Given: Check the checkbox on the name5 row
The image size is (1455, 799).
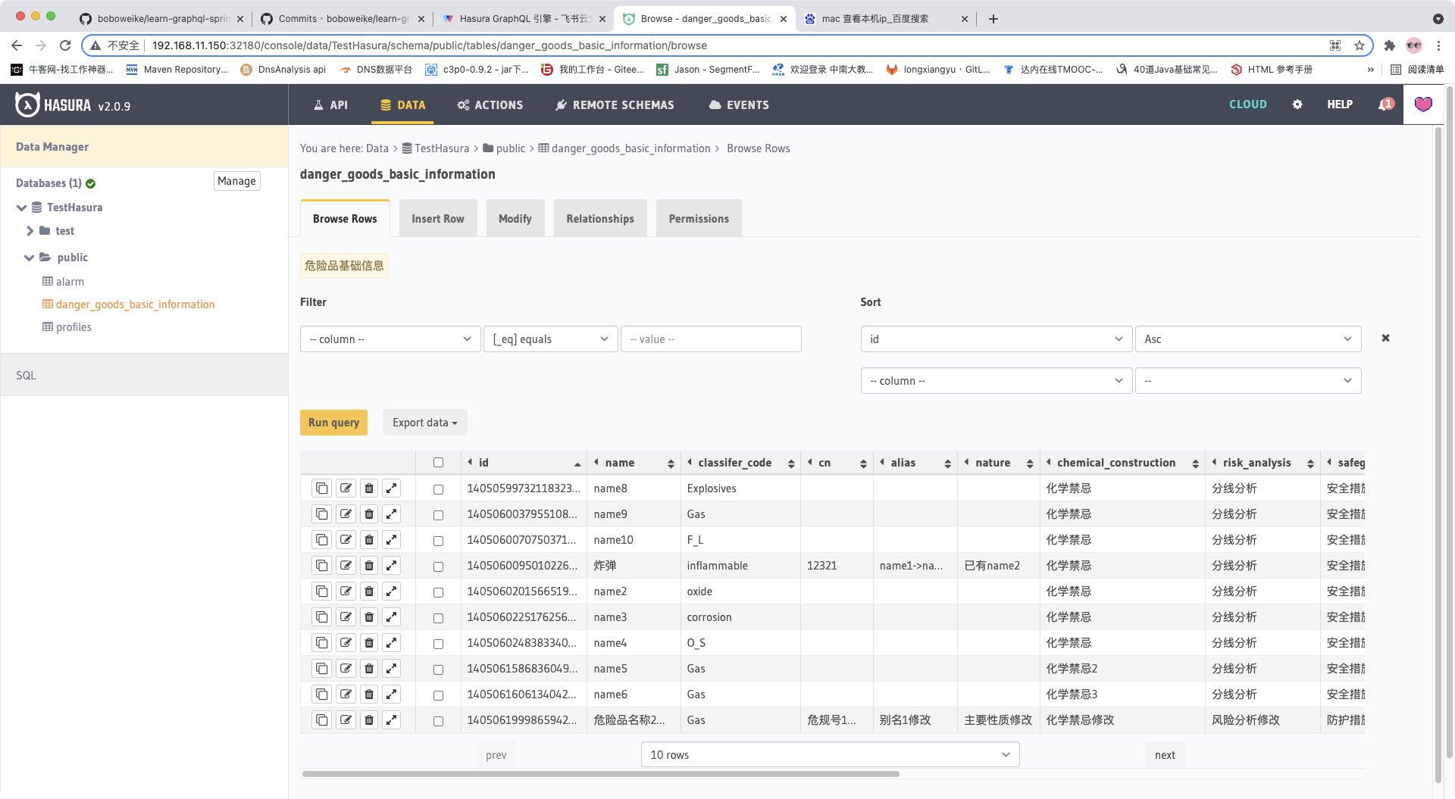Looking at the screenshot, I should tap(438, 669).
